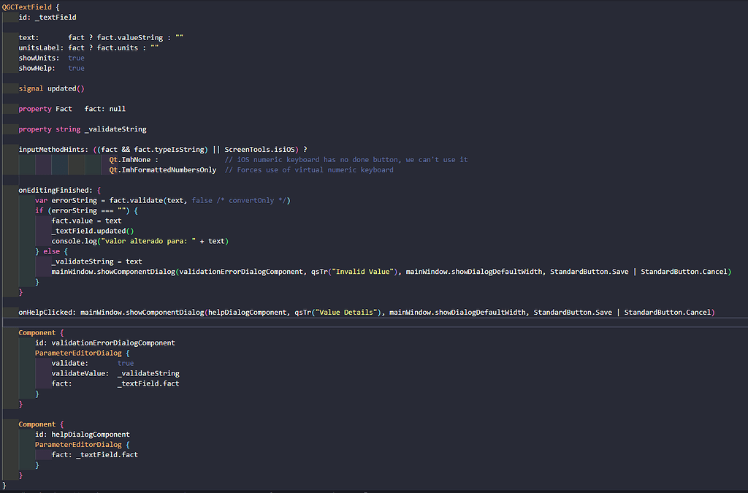
Task: Click Qt.ImhFormattedNumbersOnly in the code
Action: [x=162, y=170]
